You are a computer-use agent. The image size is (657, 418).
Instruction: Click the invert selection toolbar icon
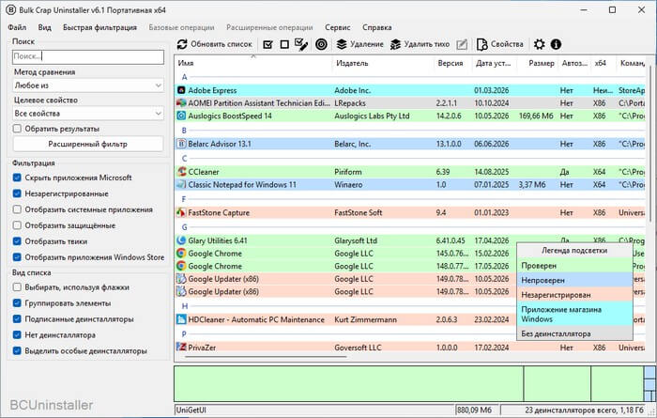point(301,44)
